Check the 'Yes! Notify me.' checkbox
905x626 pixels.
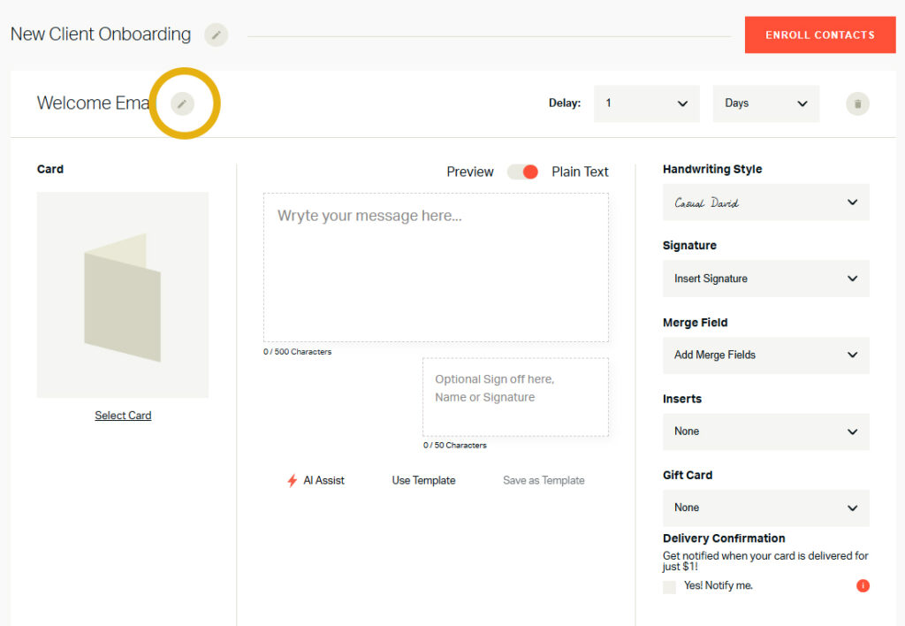click(669, 586)
